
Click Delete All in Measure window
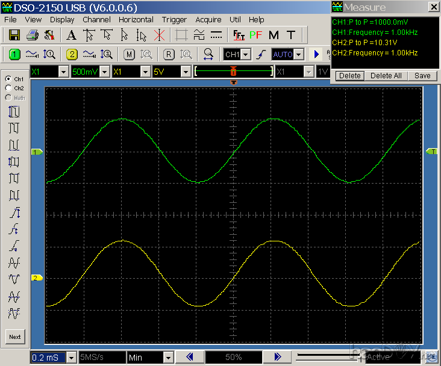pyautogui.click(x=386, y=76)
